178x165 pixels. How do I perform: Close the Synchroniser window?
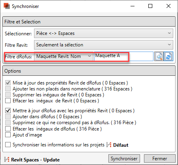coord(169,6)
